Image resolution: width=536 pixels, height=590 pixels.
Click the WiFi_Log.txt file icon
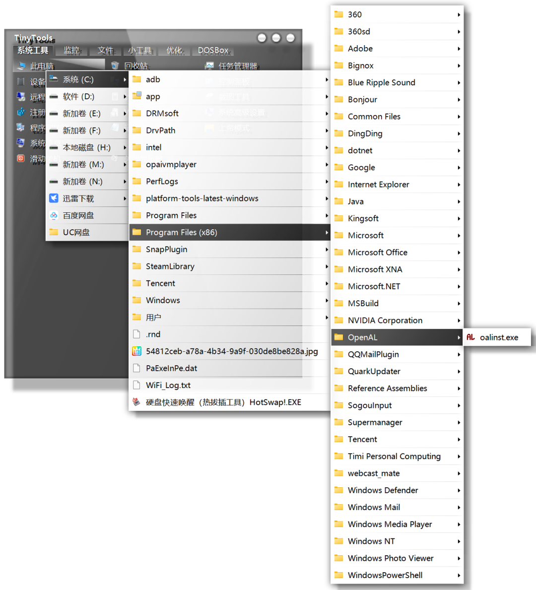136,385
